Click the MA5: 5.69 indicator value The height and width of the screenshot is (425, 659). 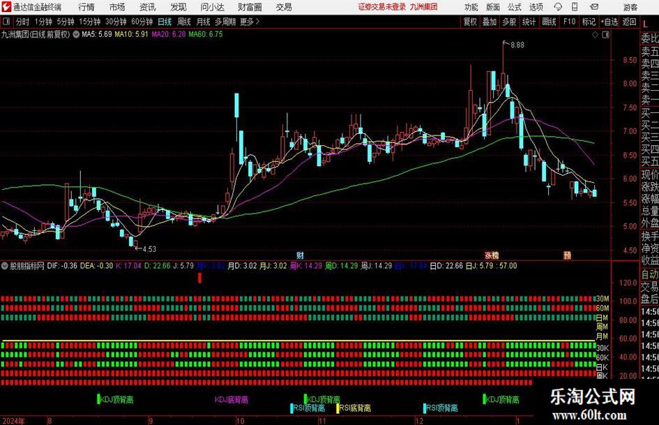pos(97,34)
